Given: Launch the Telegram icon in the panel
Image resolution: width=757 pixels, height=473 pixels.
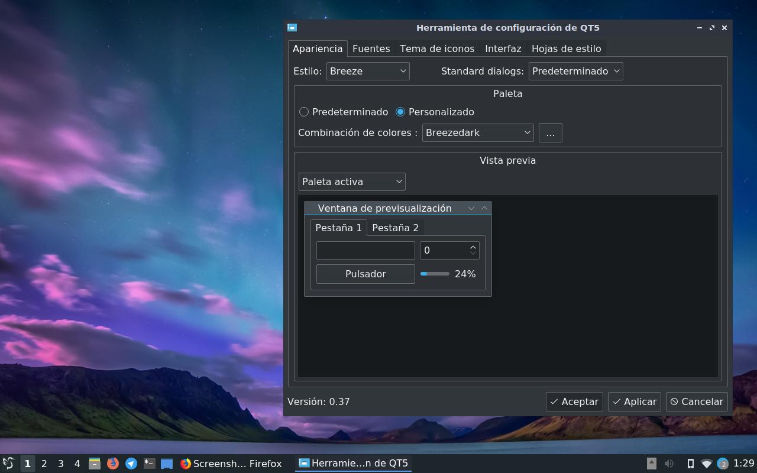Looking at the screenshot, I should (x=131, y=464).
